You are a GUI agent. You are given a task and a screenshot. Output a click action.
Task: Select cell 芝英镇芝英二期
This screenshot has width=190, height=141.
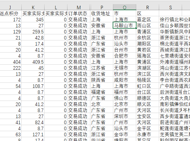pos(174,134)
